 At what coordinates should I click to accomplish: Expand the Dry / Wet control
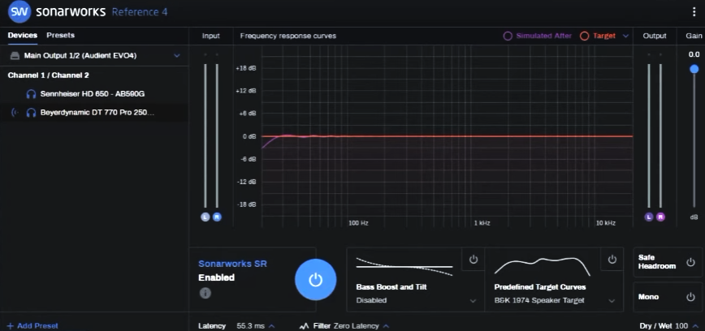tap(697, 326)
